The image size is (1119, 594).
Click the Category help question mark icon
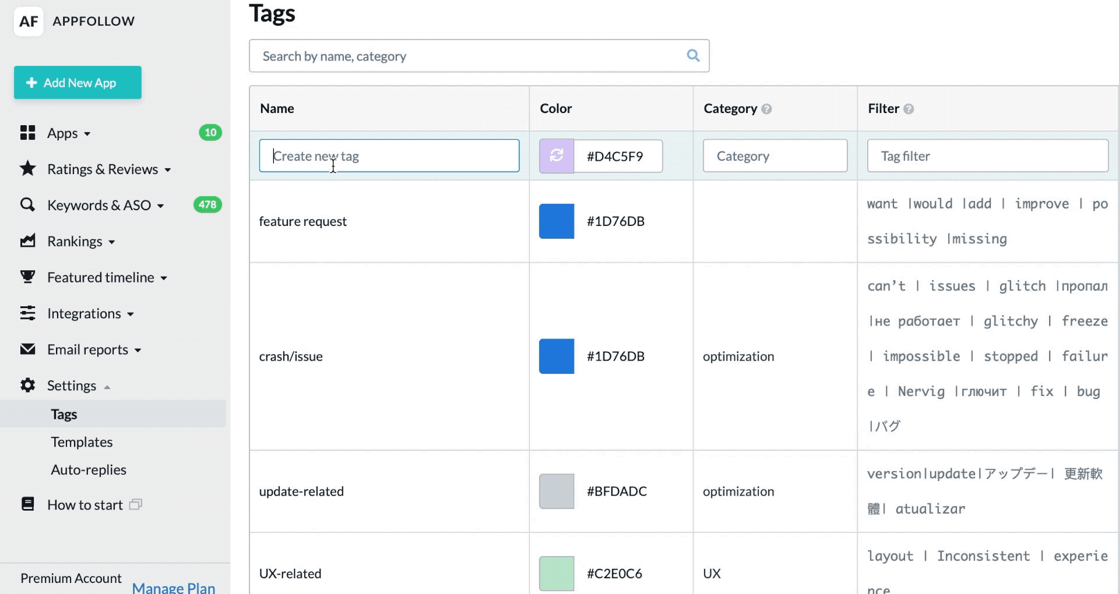click(x=766, y=109)
